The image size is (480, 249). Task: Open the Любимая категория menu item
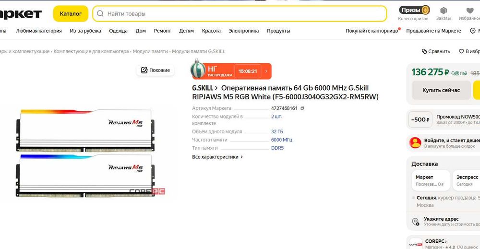coord(39,31)
